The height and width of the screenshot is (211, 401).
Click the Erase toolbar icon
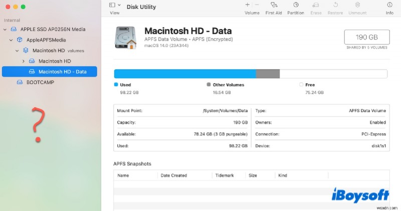tap(316, 5)
